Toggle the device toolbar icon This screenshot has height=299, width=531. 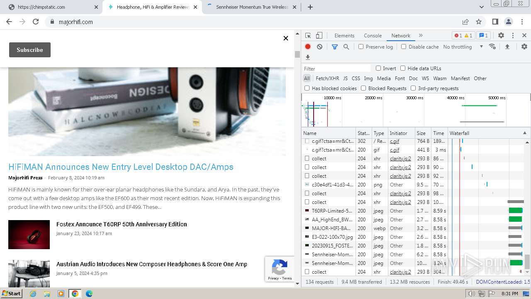point(319,36)
